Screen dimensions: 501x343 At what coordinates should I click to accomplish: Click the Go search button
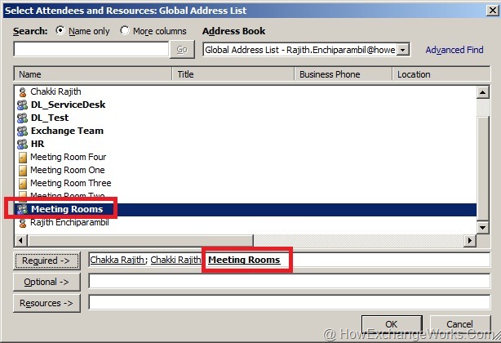pyautogui.click(x=182, y=50)
